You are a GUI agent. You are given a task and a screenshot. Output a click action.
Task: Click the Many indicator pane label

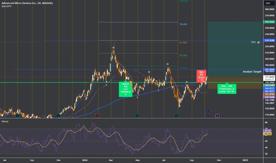tap(5, 122)
